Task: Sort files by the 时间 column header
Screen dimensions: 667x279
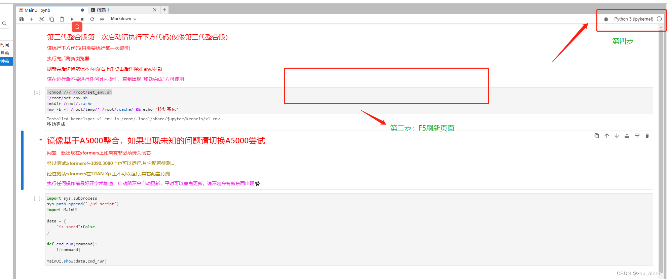Action: [x=5, y=45]
